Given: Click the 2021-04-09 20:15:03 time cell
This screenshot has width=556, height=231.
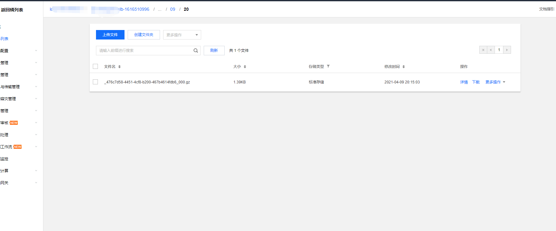Looking at the screenshot, I should [402, 82].
